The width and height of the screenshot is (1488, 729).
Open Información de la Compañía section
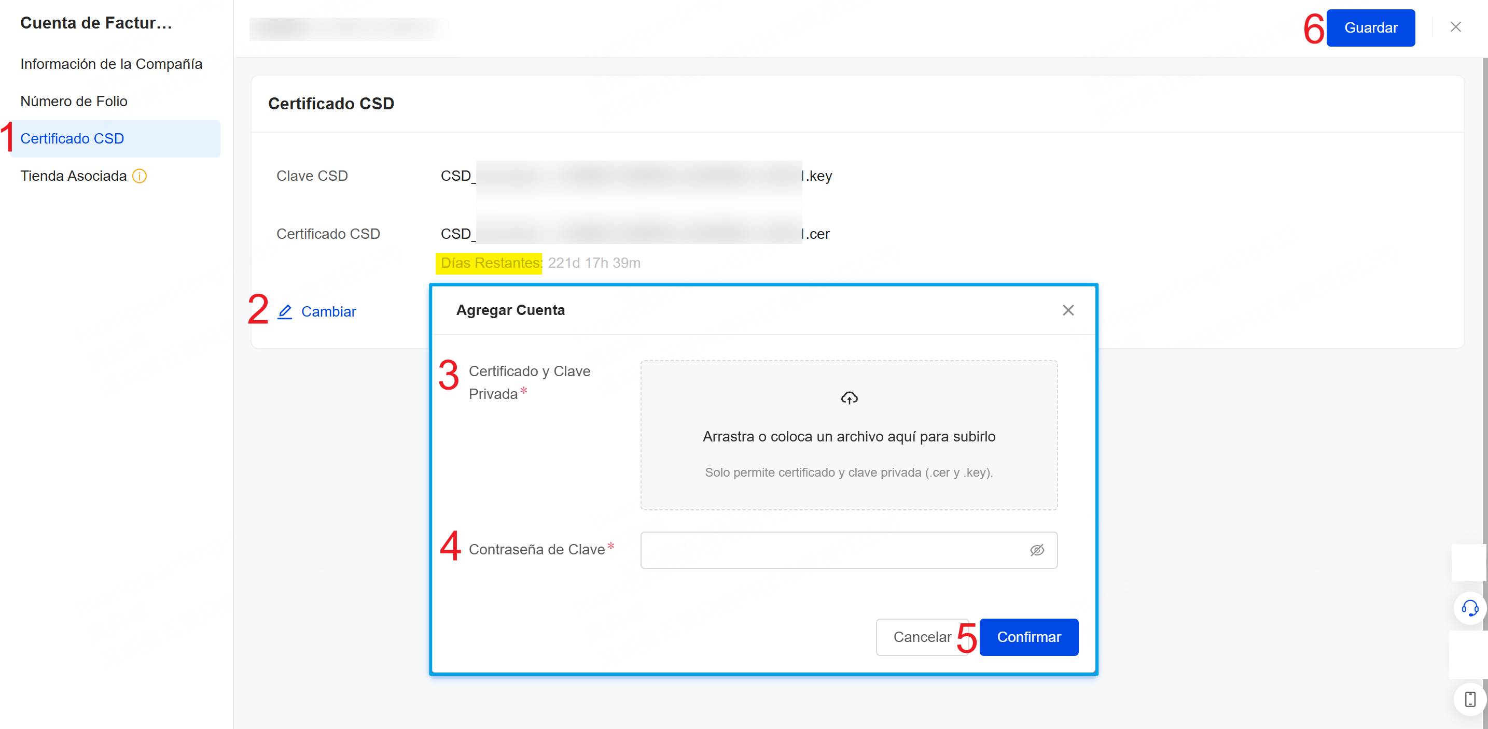(x=111, y=64)
